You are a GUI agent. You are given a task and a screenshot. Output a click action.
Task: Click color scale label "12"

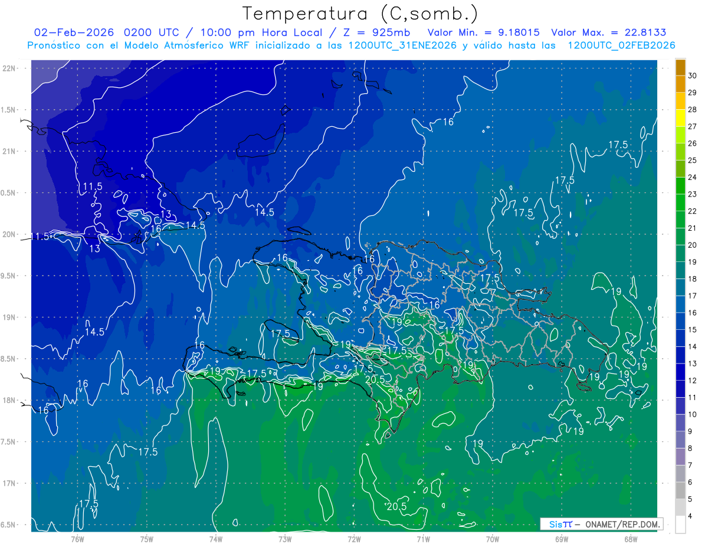[x=692, y=380]
